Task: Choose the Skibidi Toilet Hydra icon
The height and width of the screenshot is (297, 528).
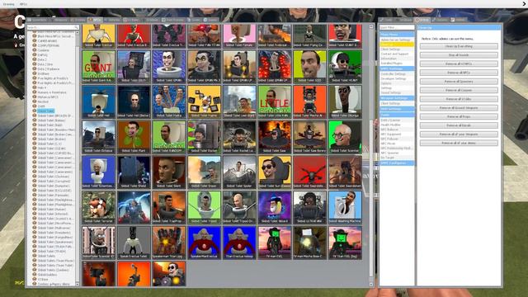Action: pos(168,101)
